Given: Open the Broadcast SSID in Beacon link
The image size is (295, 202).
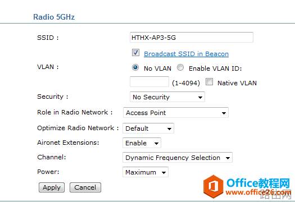Looking at the screenshot, I should [186, 54].
